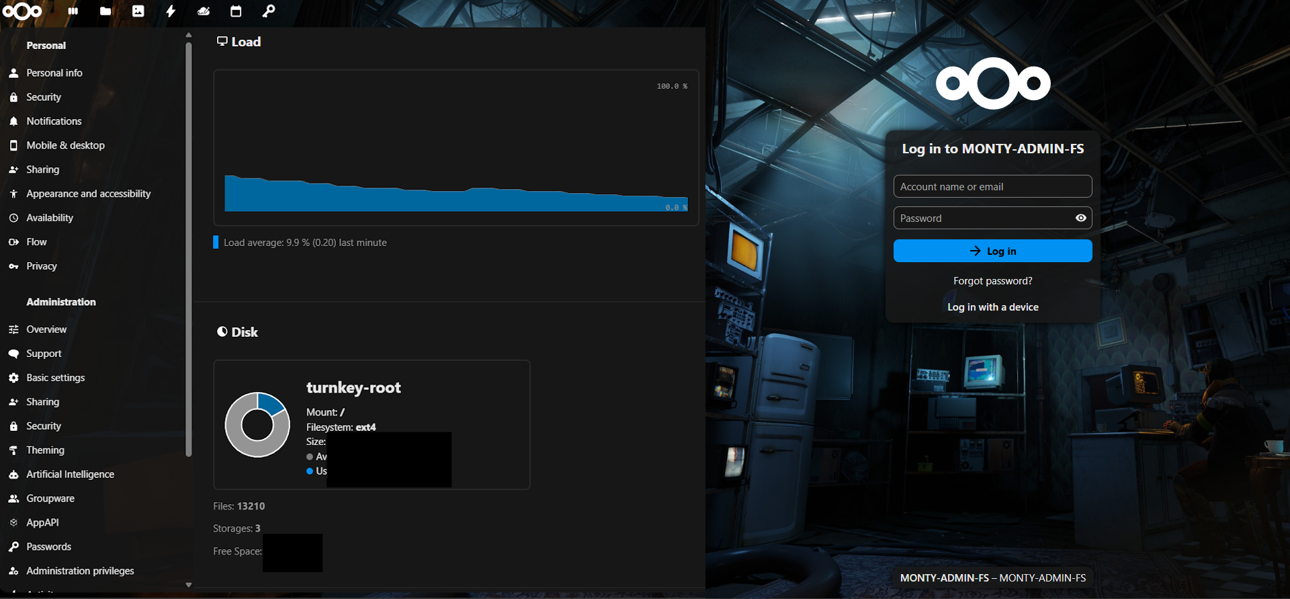Toggle password visibility eye icon
Image resolution: width=1290 pixels, height=599 pixels.
click(1080, 218)
